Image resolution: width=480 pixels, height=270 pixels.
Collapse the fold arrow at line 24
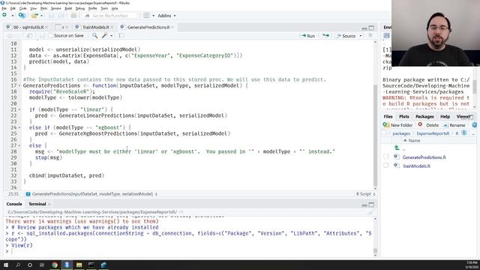(19, 127)
